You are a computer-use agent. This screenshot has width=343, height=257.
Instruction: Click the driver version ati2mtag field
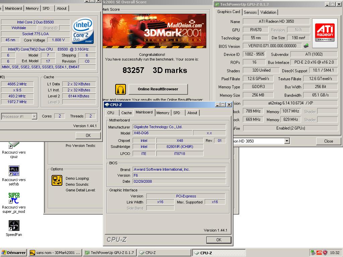point(290,103)
